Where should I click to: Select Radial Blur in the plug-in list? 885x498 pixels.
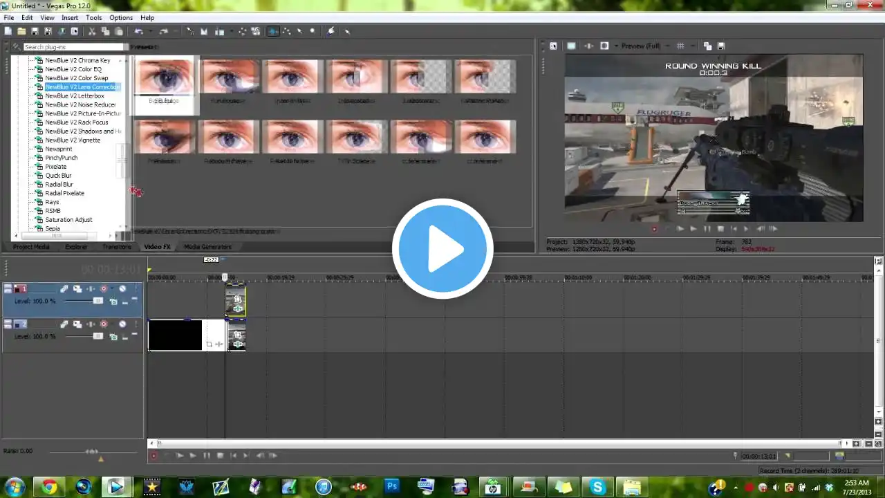click(59, 184)
